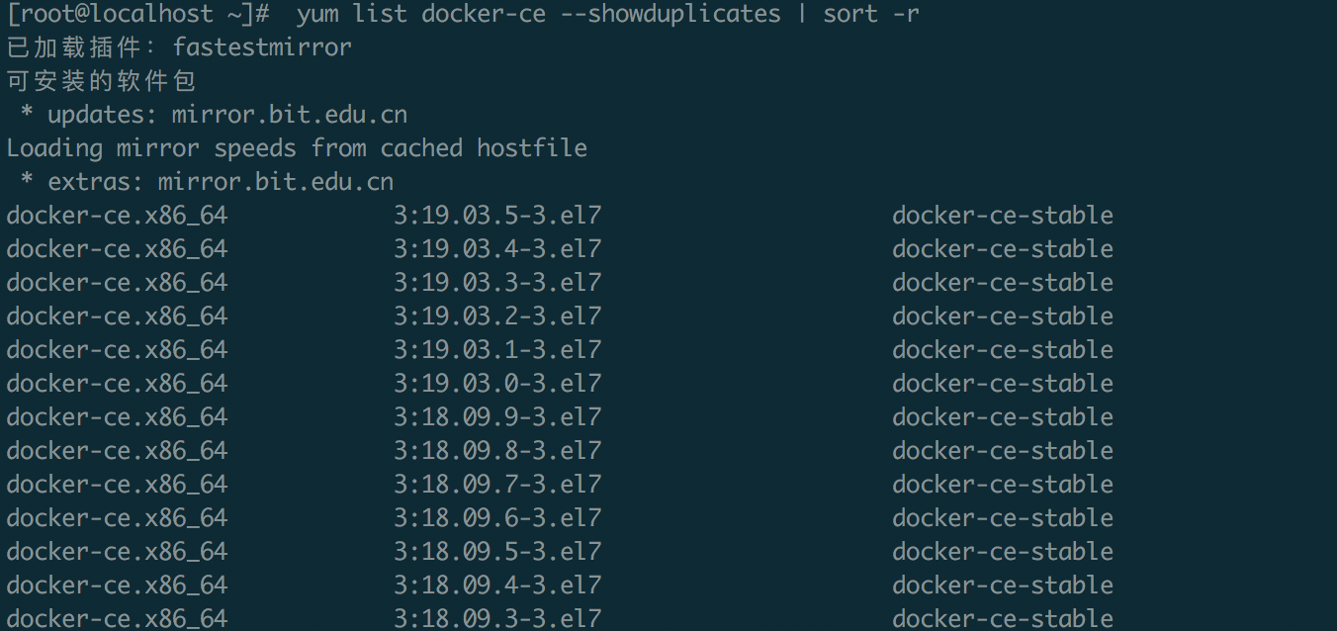This screenshot has height=631, width=1337.
Task: Click version 3:19.03.3-3.el7
Action: pyautogui.click(x=497, y=283)
